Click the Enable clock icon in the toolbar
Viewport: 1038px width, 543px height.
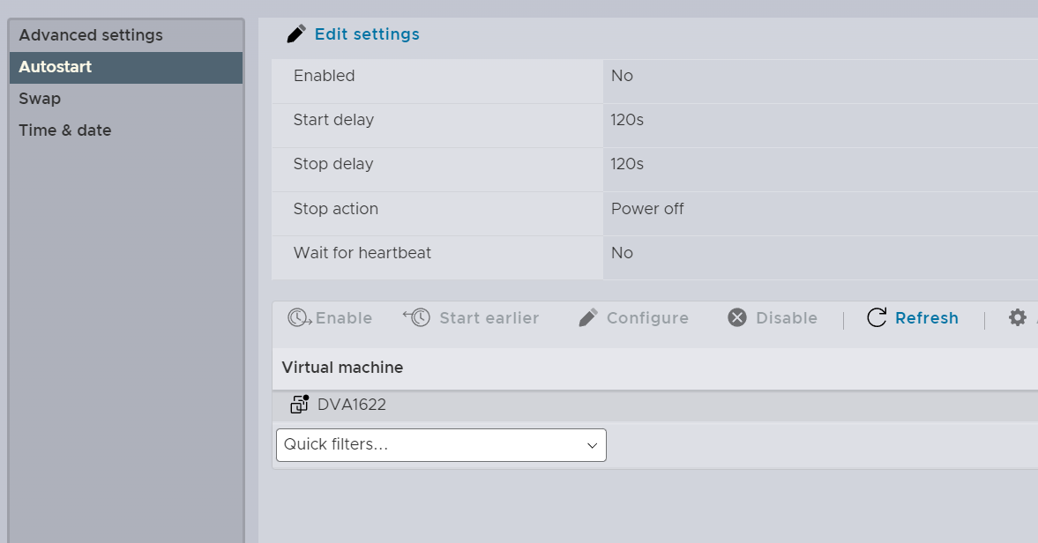(300, 317)
